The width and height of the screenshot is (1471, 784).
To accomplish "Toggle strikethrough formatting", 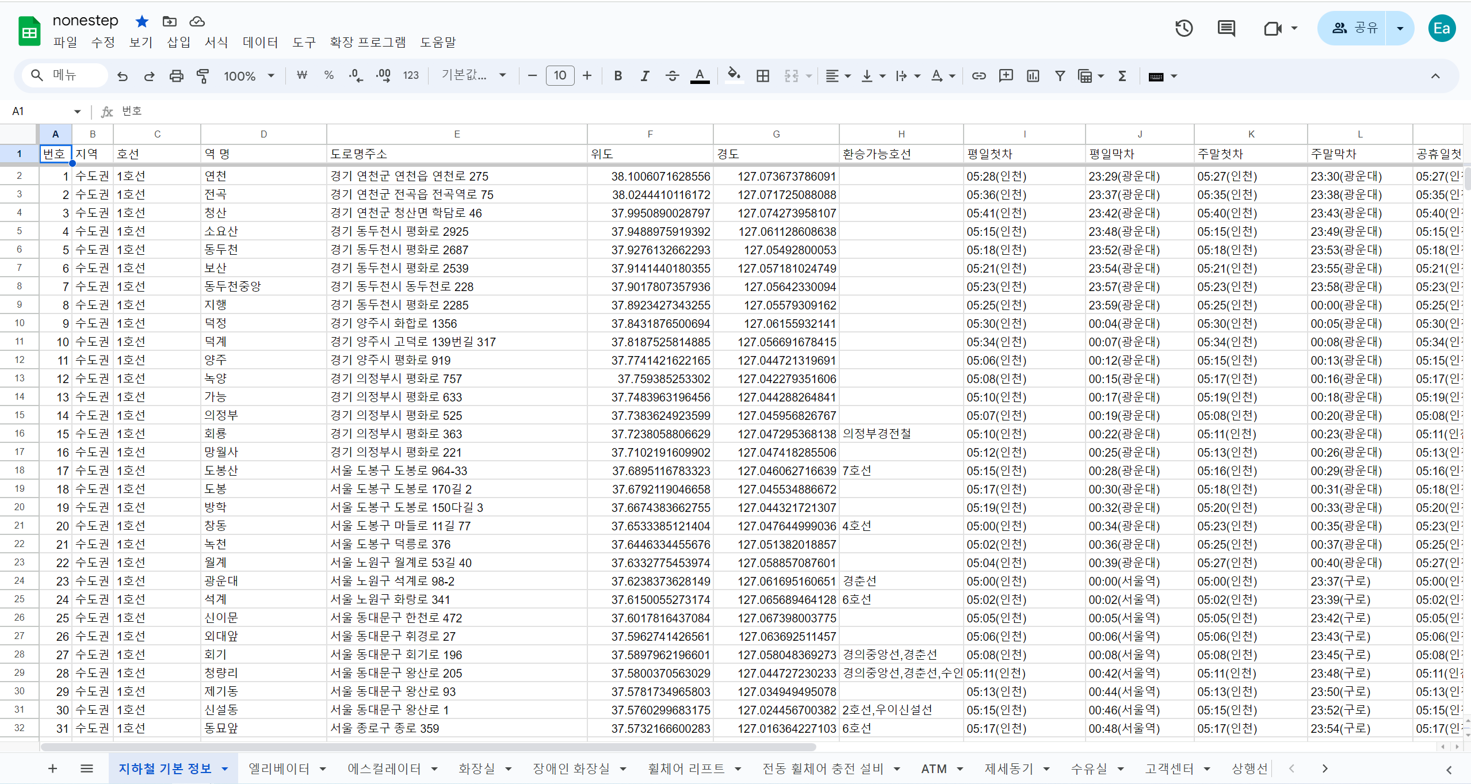I will click(x=672, y=76).
